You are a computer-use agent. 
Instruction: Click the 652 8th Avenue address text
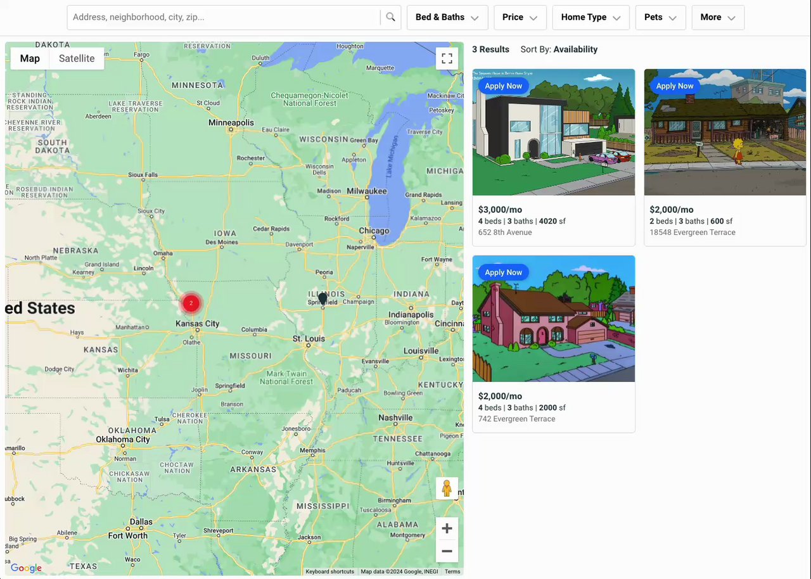pyautogui.click(x=505, y=232)
